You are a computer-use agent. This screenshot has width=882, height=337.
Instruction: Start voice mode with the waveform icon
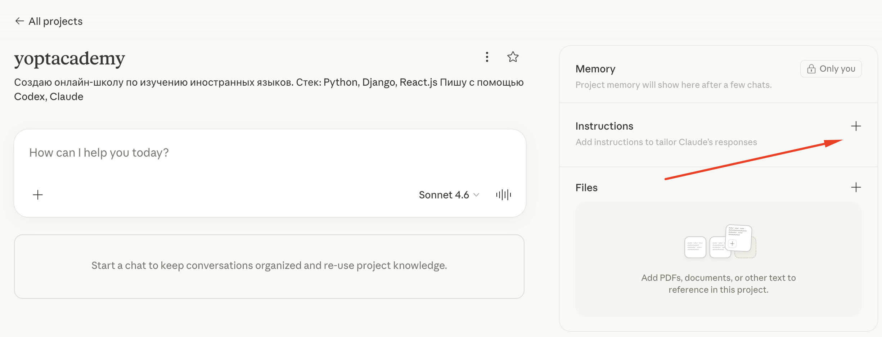coord(503,195)
